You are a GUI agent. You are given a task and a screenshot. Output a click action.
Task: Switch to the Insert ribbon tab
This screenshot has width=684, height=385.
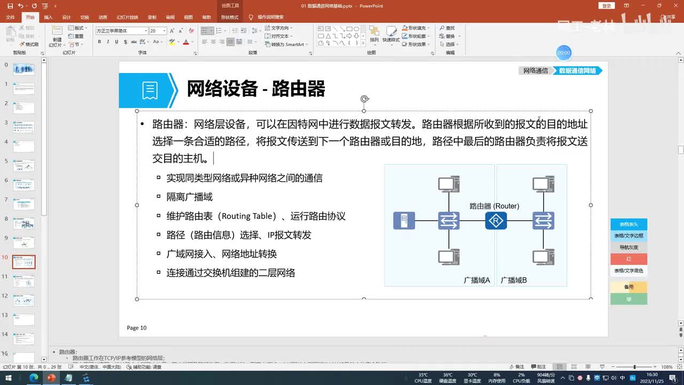click(48, 17)
